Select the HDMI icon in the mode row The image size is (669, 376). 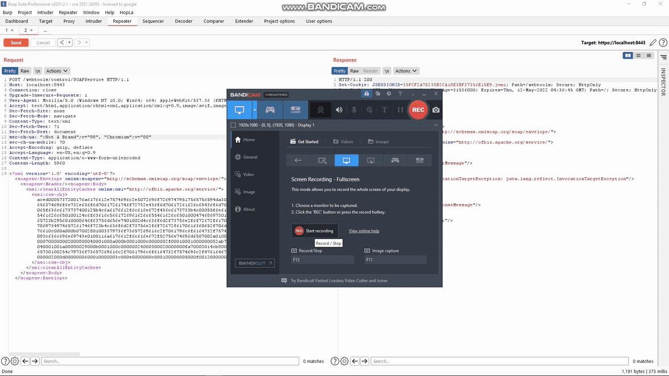pyautogui.click(x=420, y=161)
